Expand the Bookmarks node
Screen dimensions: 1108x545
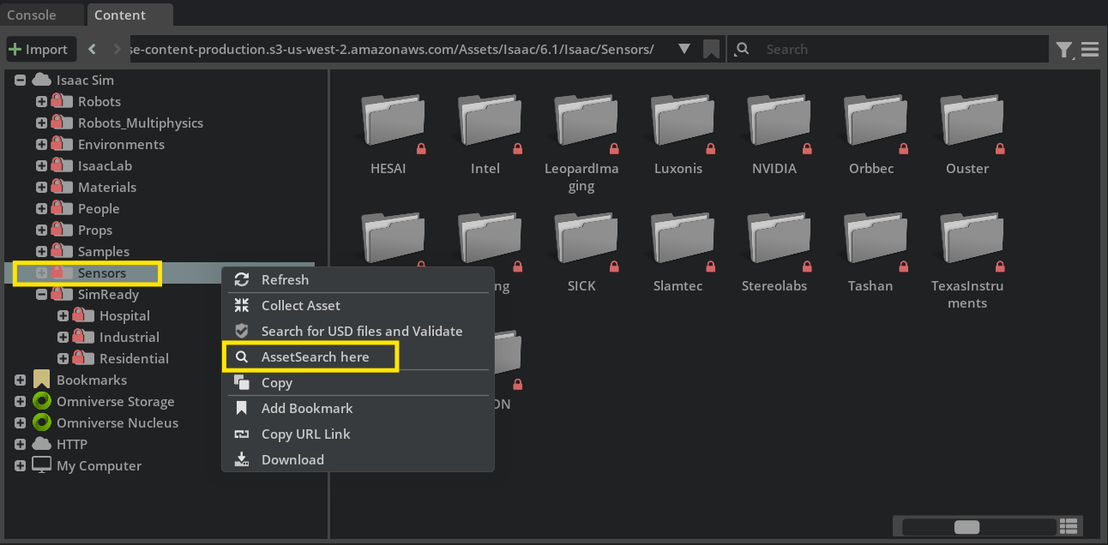(x=21, y=380)
